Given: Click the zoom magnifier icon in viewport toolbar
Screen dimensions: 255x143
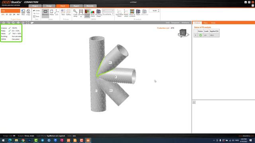Looking at the screenshot, I should 13,23.
